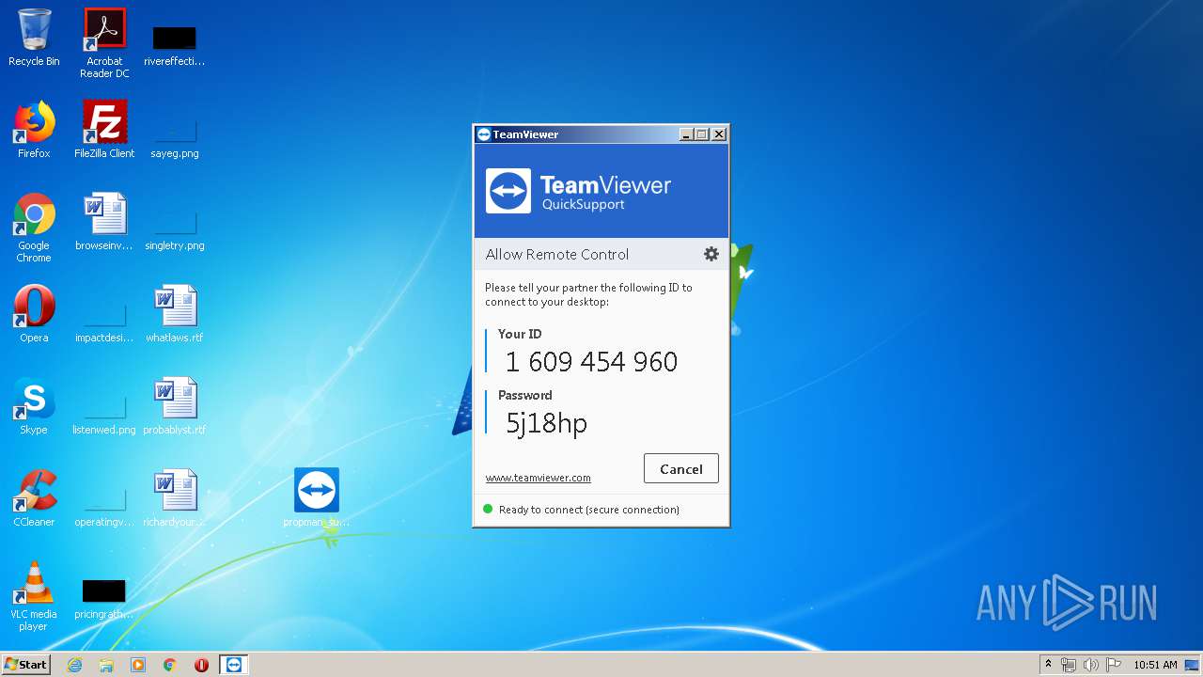
Task: Click the Cancel button in TeamViewer
Action: click(x=681, y=469)
